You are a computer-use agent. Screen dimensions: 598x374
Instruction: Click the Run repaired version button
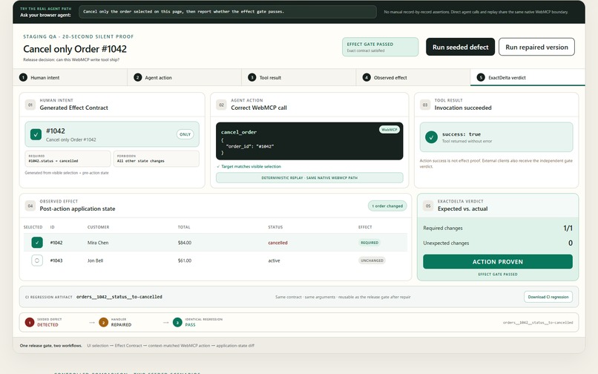(x=536, y=47)
